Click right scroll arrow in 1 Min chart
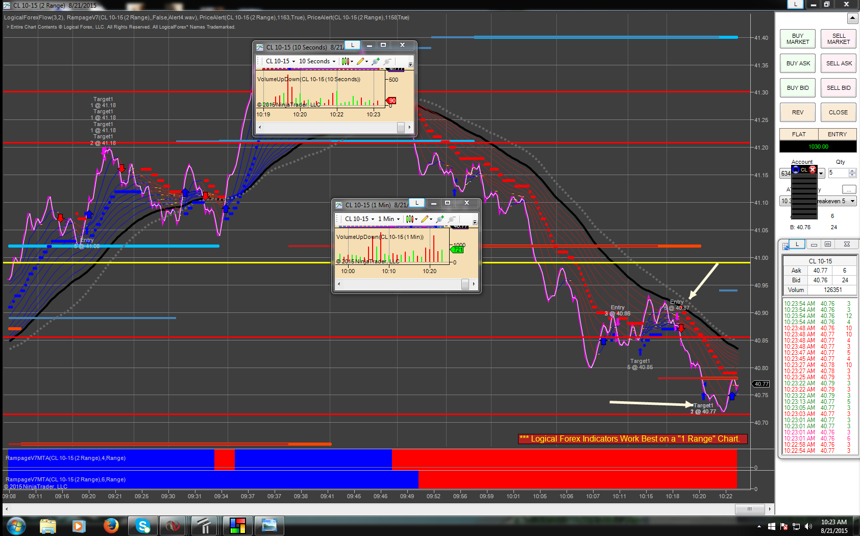The width and height of the screenshot is (860, 536). (x=474, y=284)
